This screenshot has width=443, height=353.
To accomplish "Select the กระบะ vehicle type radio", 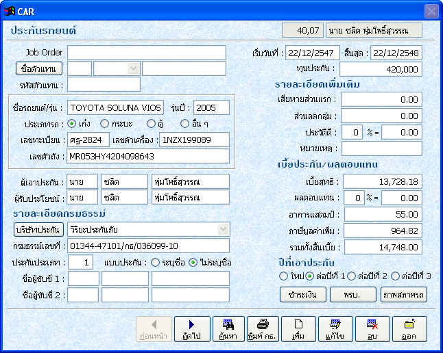I will click(105, 124).
